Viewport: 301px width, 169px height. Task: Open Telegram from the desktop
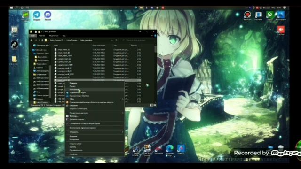[x=37, y=15]
